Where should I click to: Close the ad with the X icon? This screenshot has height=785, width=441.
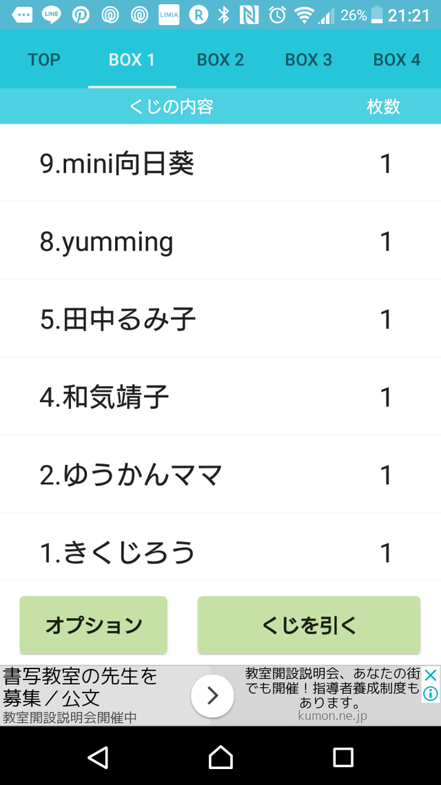(431, 675)
